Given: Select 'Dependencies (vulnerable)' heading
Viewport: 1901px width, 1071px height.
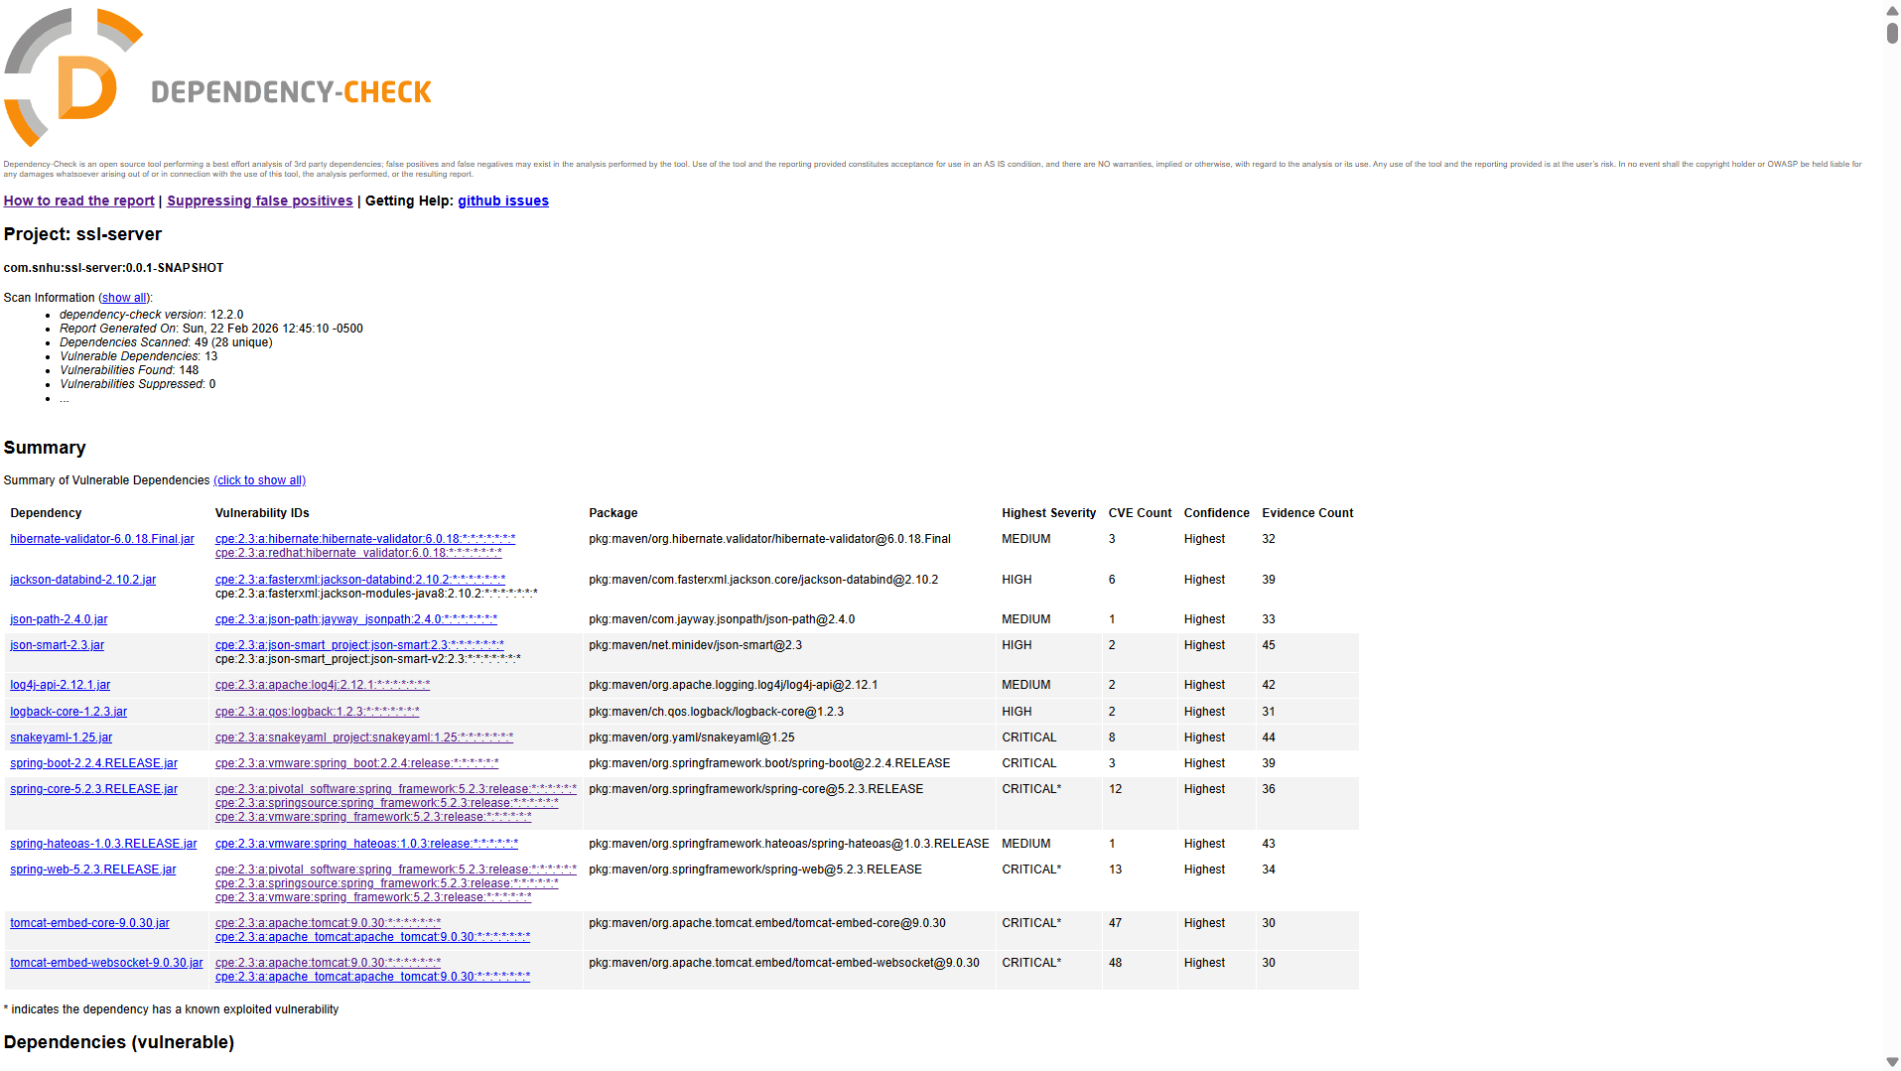Looking at the screenshot, I should 119,1042.
